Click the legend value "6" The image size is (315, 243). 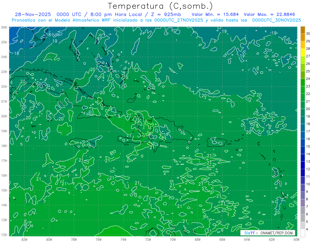tap(307, 214)
